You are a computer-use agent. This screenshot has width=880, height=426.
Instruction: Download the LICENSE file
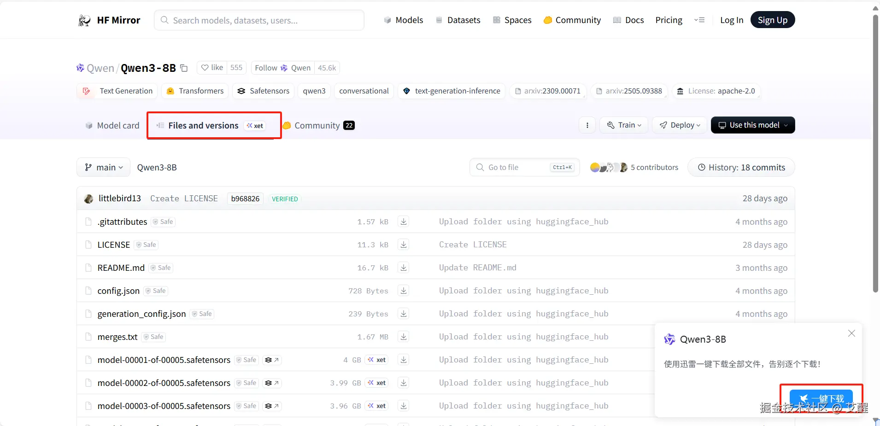point(404,245)
